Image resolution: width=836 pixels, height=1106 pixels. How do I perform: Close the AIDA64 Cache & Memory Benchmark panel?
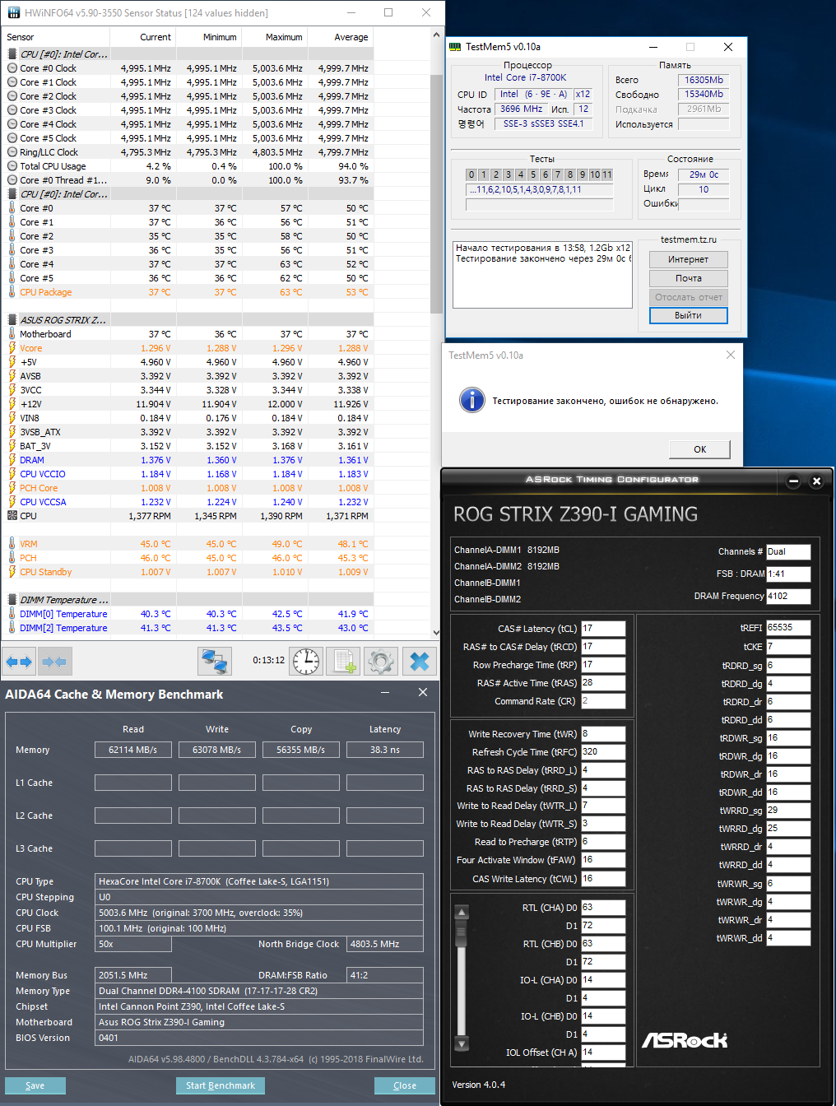[x=423, y=693]
